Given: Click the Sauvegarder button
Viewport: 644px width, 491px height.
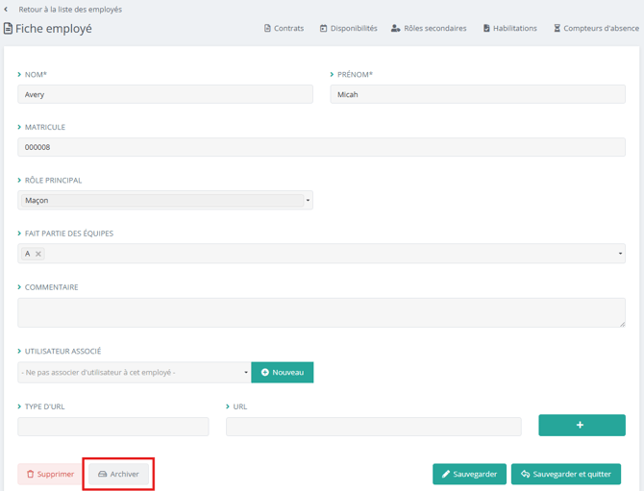Looking at the screenshot, I should pyautogui.click(x=469, y=474).
